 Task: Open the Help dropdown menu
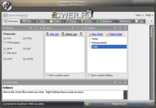coord(149,15)
